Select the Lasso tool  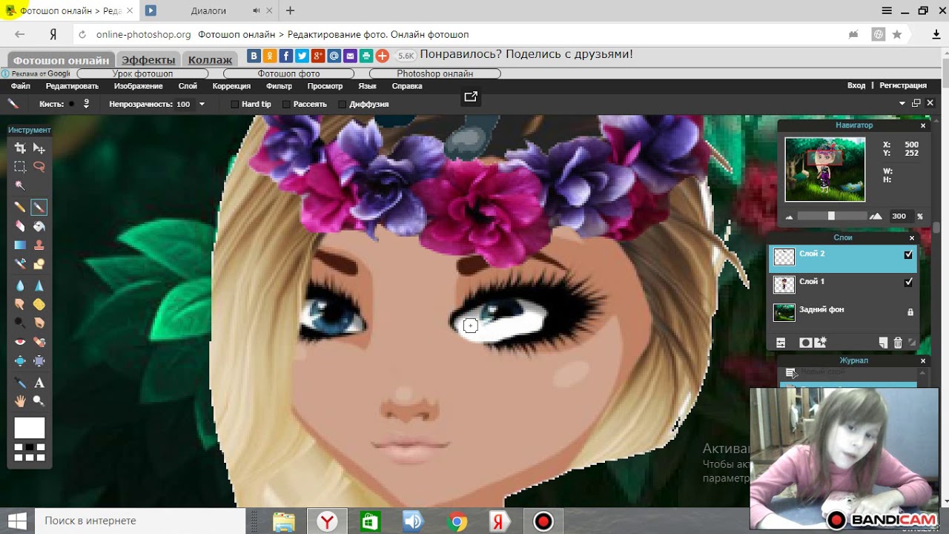click(x=39, y=167)
